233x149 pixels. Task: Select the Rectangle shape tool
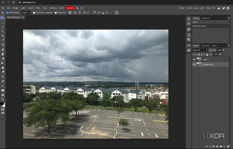pyautogui.click(x=3, y=90)
